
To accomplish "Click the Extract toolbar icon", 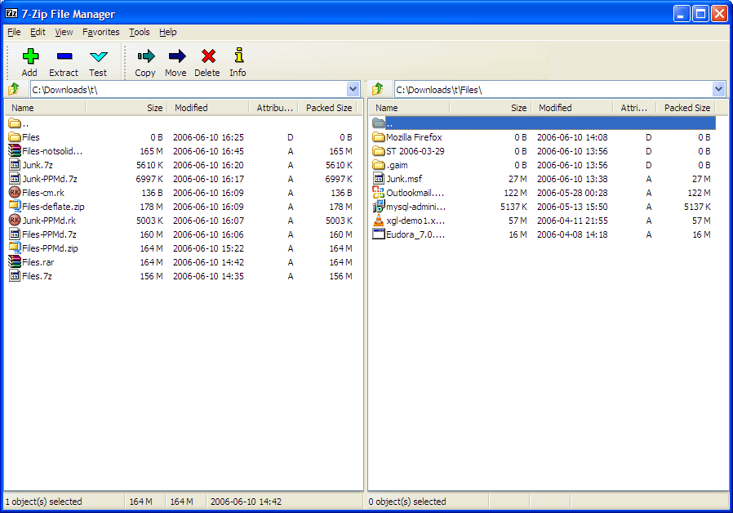I will pyautogui.click(x=64, y=56).
